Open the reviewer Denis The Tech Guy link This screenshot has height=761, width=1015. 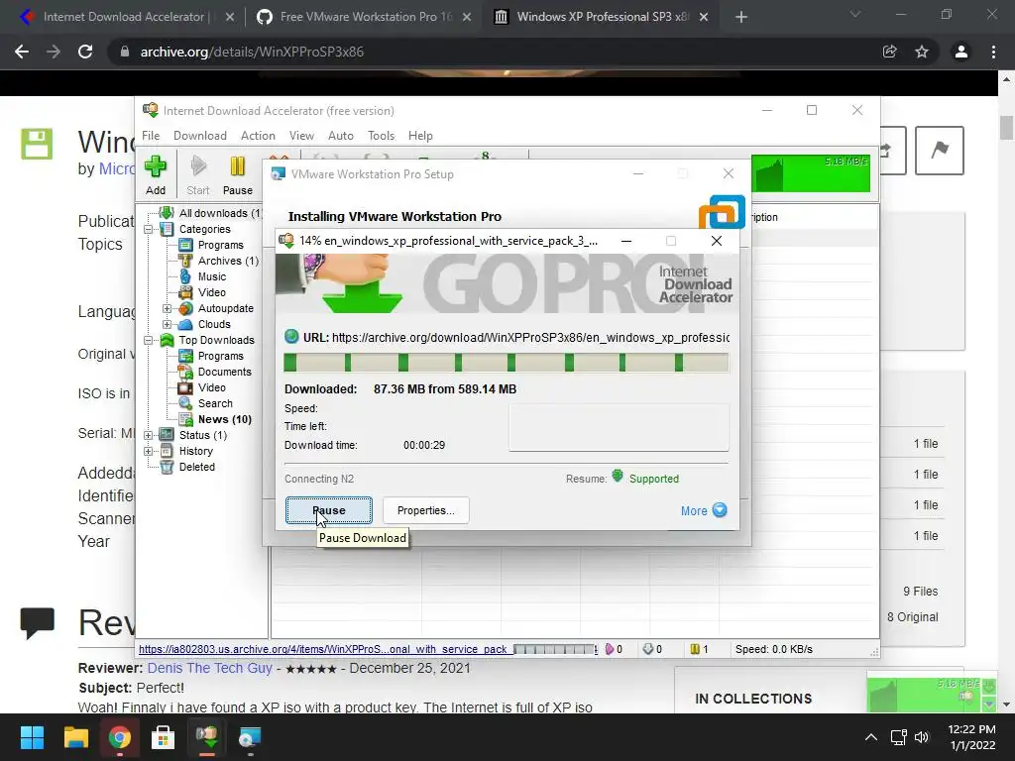(209, 668)
